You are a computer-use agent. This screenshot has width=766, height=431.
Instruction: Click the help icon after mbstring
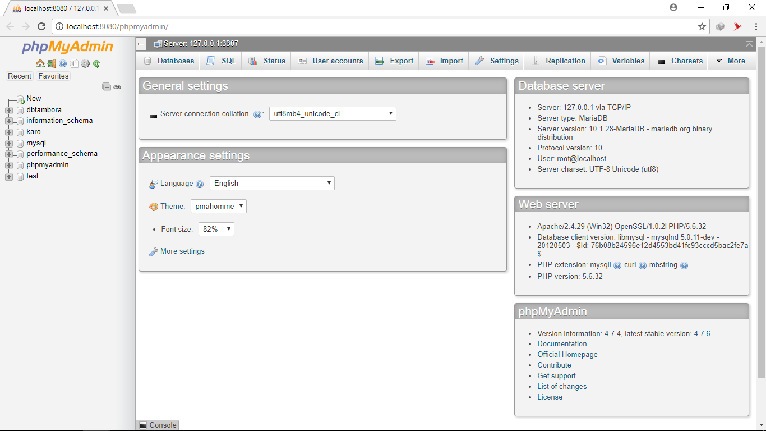(x=684, y=265)
